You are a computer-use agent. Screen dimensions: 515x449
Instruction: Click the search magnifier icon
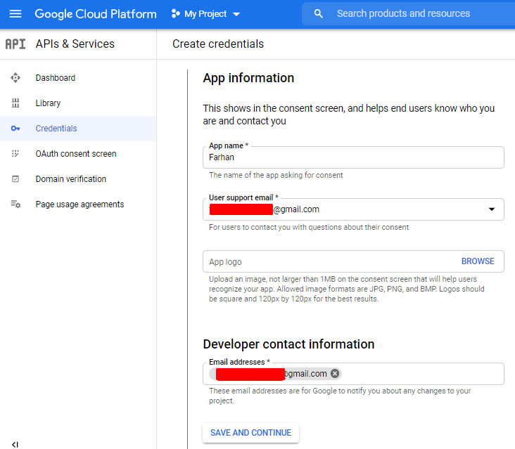tap(318, 13)
